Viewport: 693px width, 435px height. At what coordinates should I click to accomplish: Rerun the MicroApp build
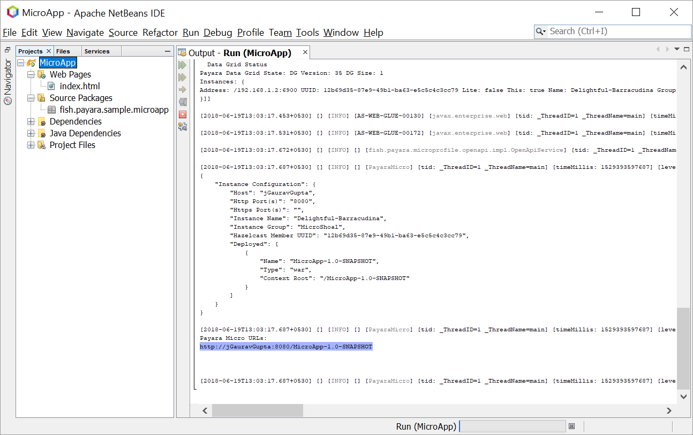tap(183, 65)
